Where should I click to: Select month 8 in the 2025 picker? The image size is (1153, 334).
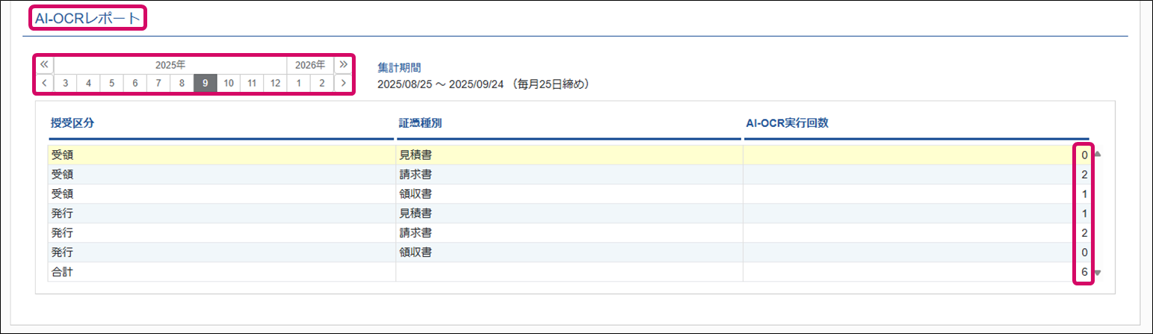tap(182, 83)
